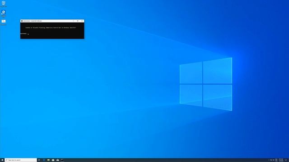Open Microsoft Store from the taskbar
This screenshot has height=162, width=289.
tap(53, 160)
